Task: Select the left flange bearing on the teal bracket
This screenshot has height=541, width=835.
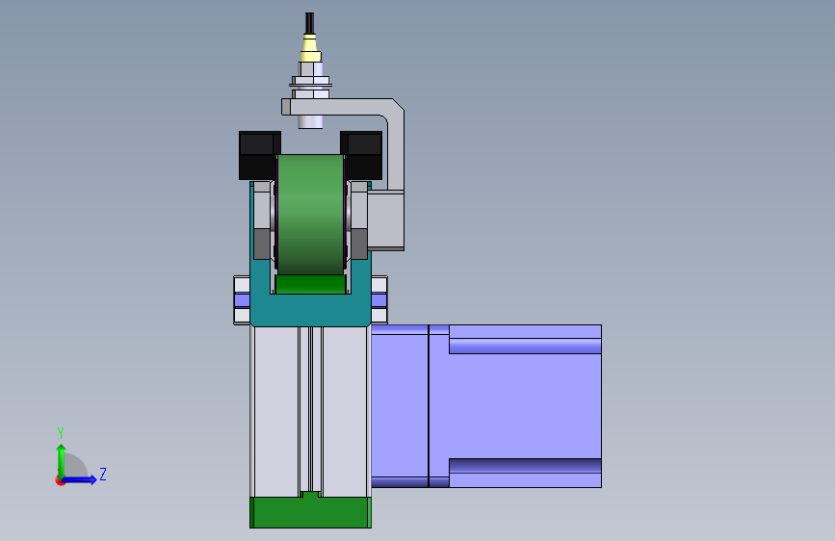Action: click(x=242, y=299)
